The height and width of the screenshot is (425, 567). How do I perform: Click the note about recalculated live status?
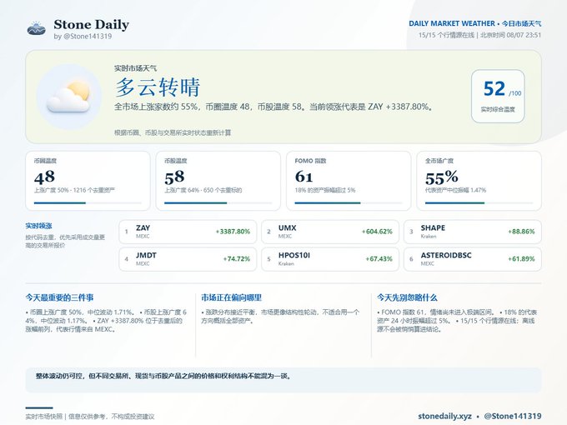tap(173, 132)
